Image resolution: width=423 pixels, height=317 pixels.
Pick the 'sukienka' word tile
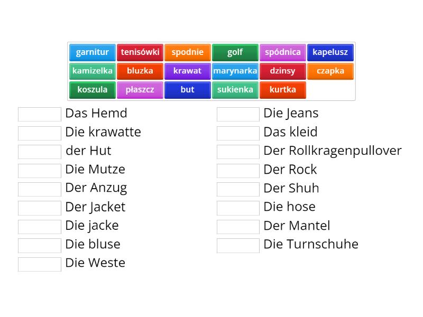235,90
